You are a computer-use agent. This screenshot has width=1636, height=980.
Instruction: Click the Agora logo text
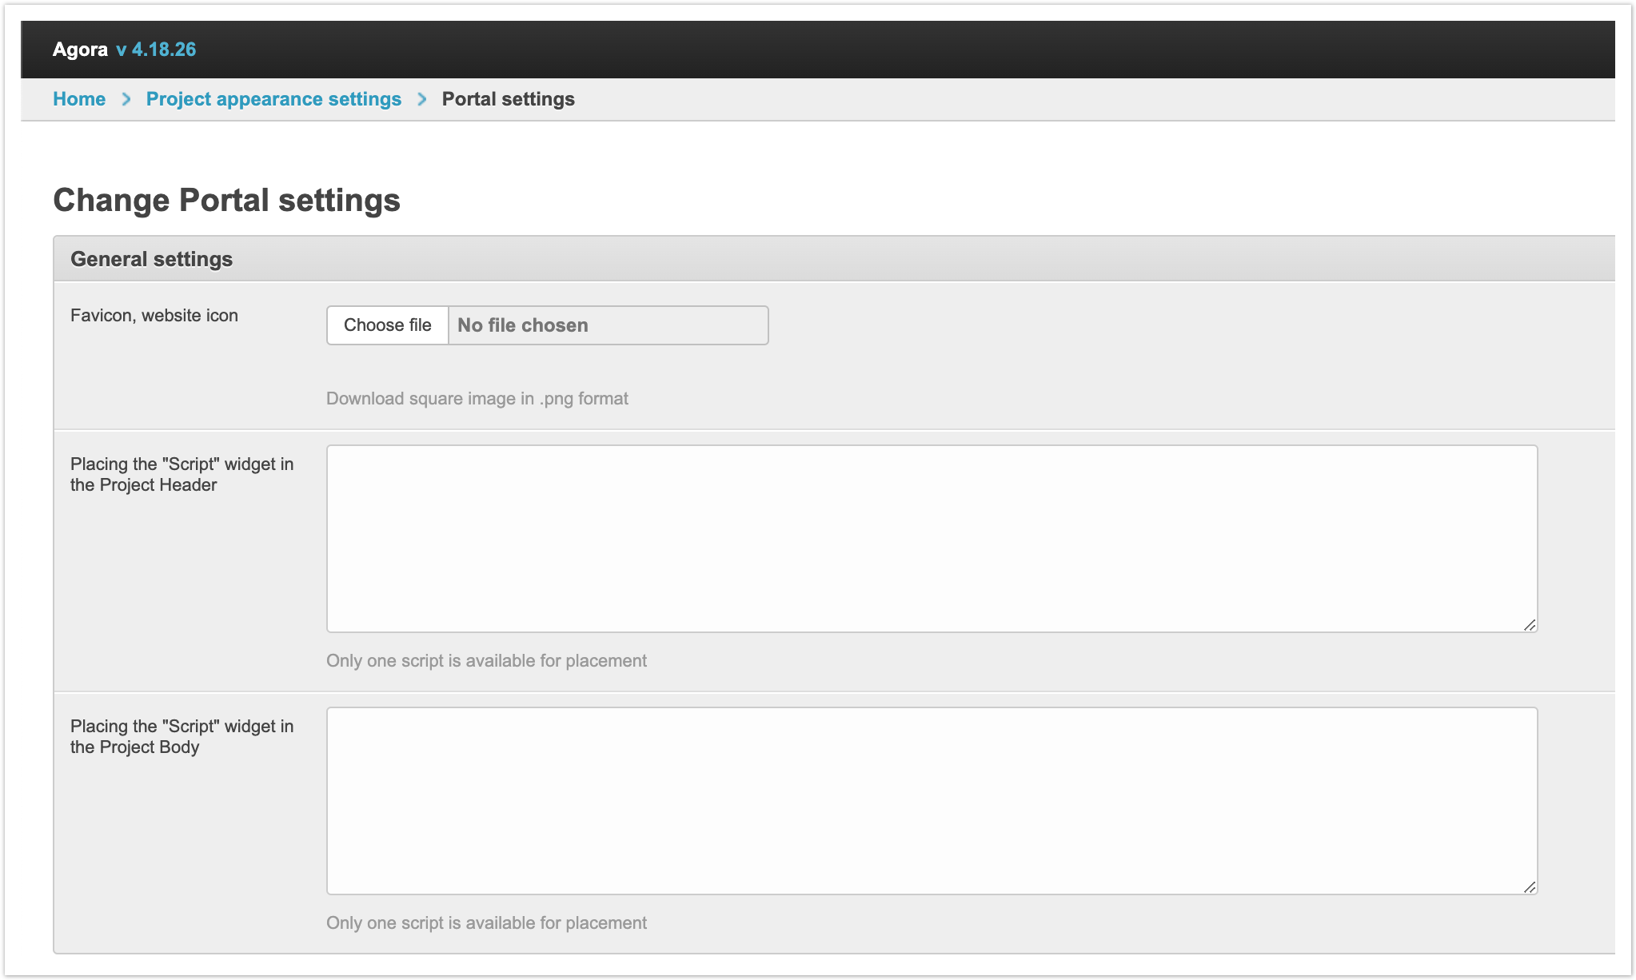click(80, 50)
